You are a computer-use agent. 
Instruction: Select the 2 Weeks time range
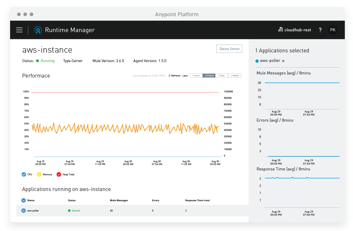(x=235, y=75)
